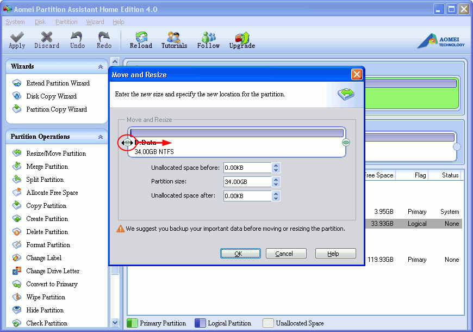Increase Unallocated space after value
This screenshot has height=332, width=473.
pos(276,193)
